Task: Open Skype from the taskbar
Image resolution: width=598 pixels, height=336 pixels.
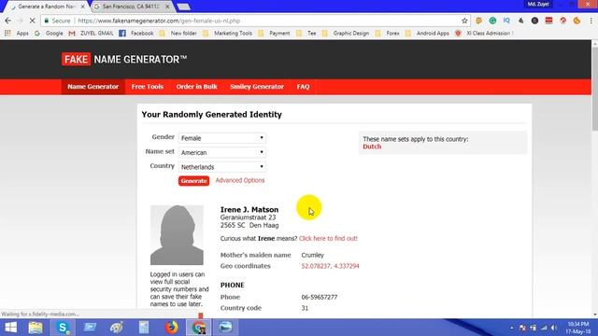Action: (63, 328)
